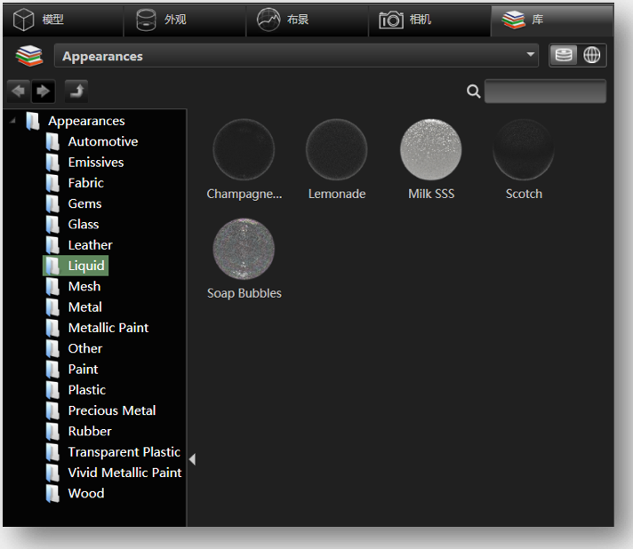
Task: Click the Transparent Plastic folder icon
Action: 52,452
